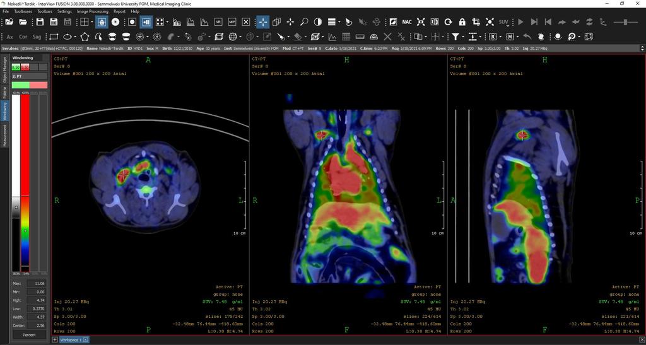Image resolution: width=646 pixels, height=345 pixels.
Task: Adjust the cine speed slider
Action: (x=625, y=22)
